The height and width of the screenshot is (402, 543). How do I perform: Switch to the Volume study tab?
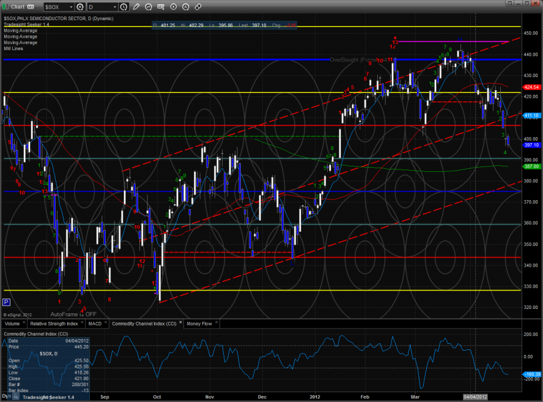[13, 323]
